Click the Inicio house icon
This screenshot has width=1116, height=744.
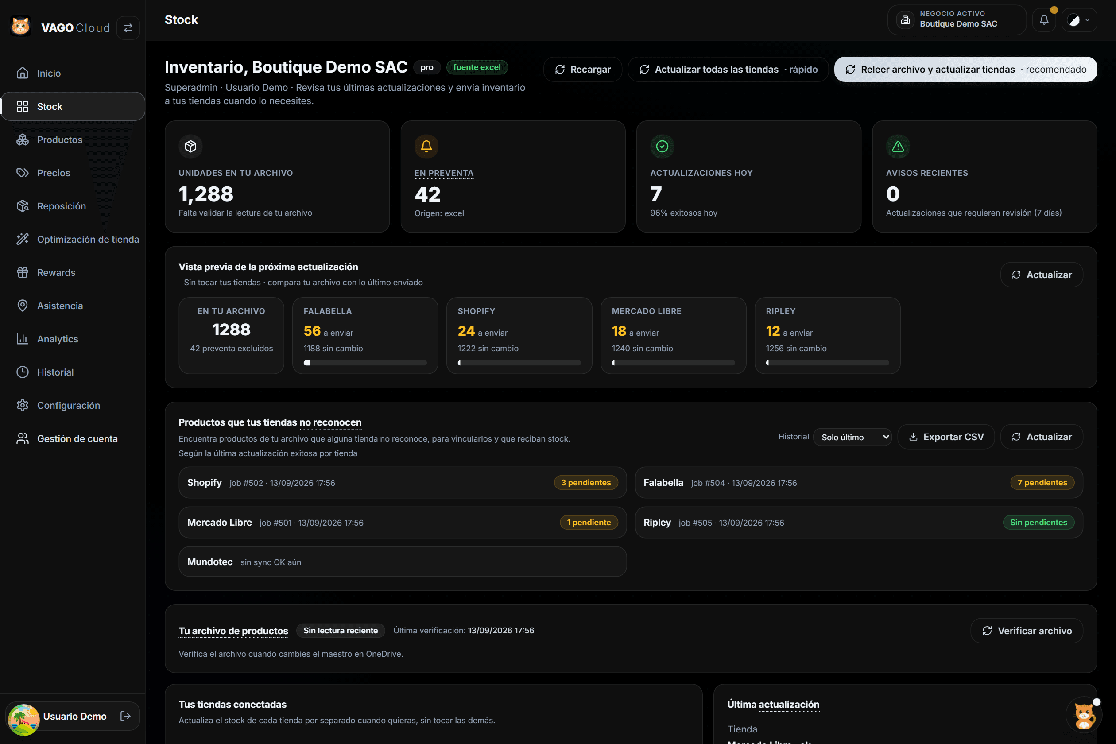(22, 73)
